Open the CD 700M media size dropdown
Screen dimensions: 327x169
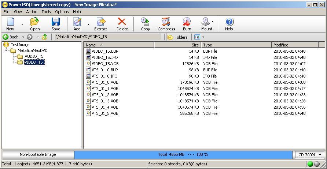pos(310,155)
